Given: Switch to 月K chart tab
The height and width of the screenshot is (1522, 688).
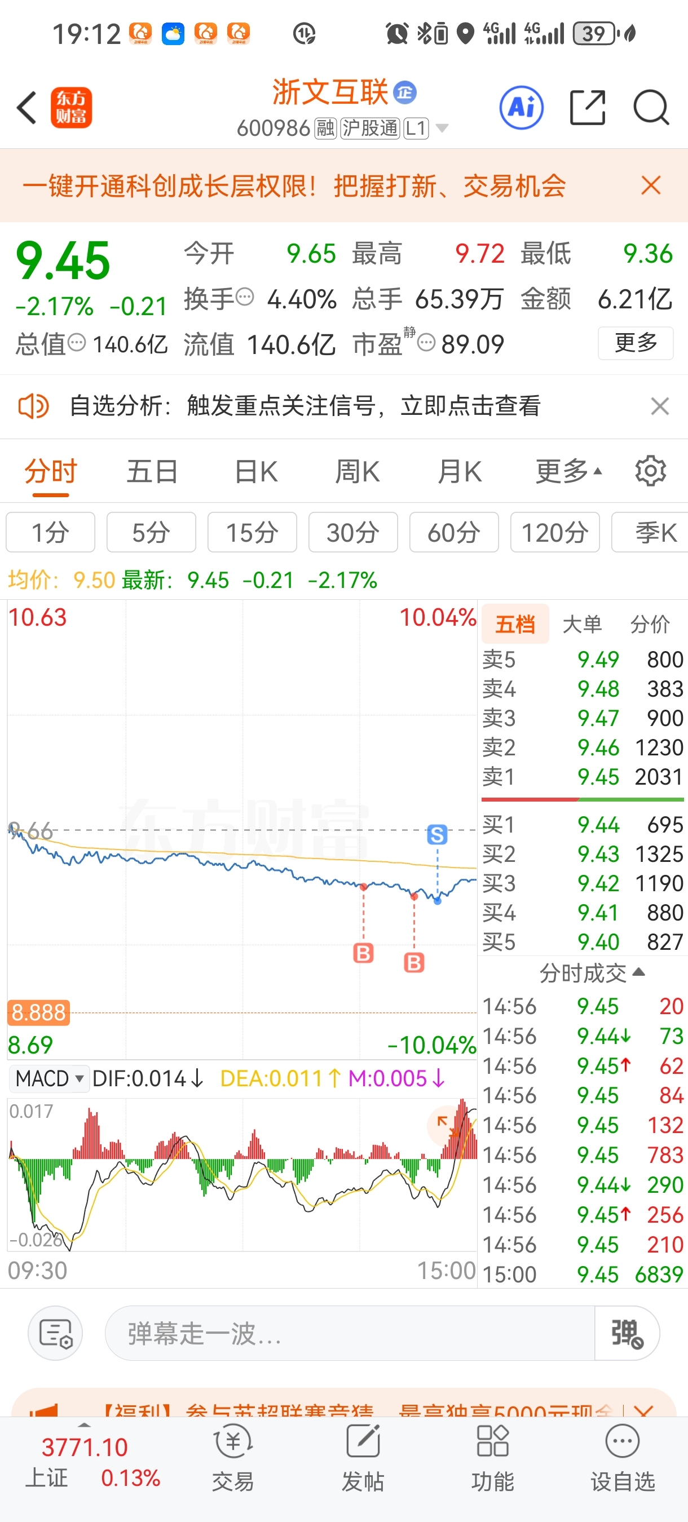Looking at the screenshot, I should [460, 472].
